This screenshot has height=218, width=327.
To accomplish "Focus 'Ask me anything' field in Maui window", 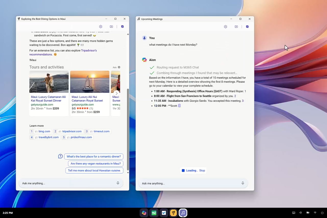I will point(71,183).
